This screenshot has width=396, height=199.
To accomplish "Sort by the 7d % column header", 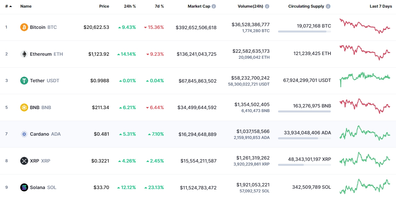I will [x=159, y=6].
